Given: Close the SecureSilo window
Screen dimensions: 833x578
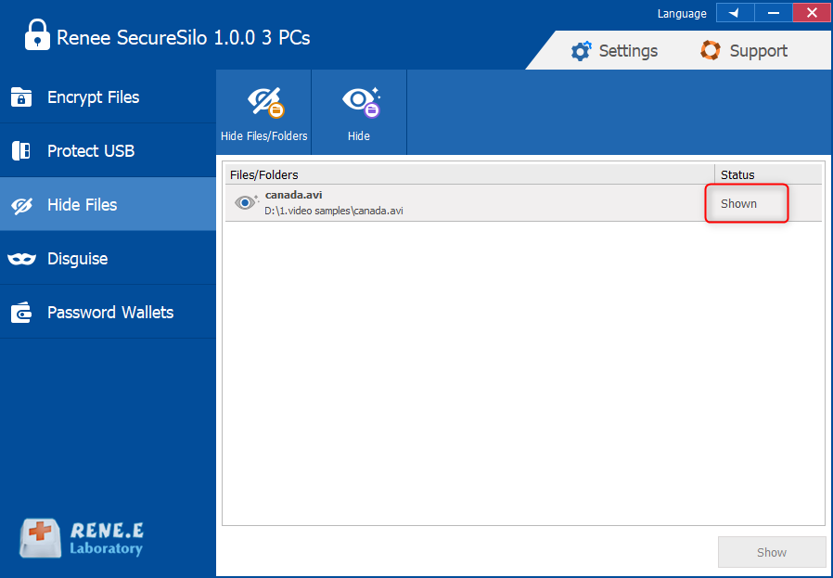Looking at the screenshot, I should click(812, 13).
